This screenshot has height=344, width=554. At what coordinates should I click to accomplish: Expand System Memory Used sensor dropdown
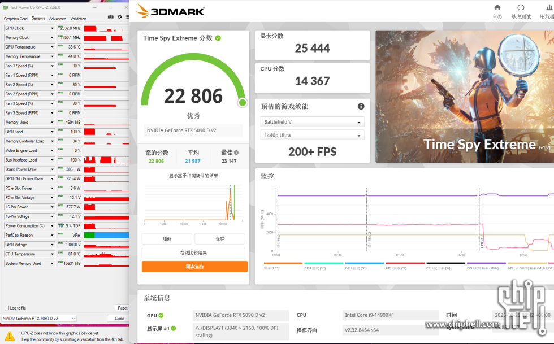click(52, 263)
